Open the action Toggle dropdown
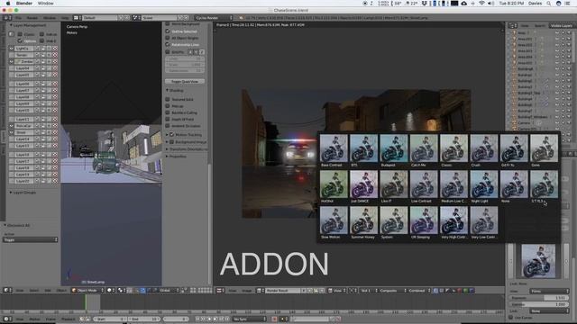The image size is (577, 324). coord(30,240)
